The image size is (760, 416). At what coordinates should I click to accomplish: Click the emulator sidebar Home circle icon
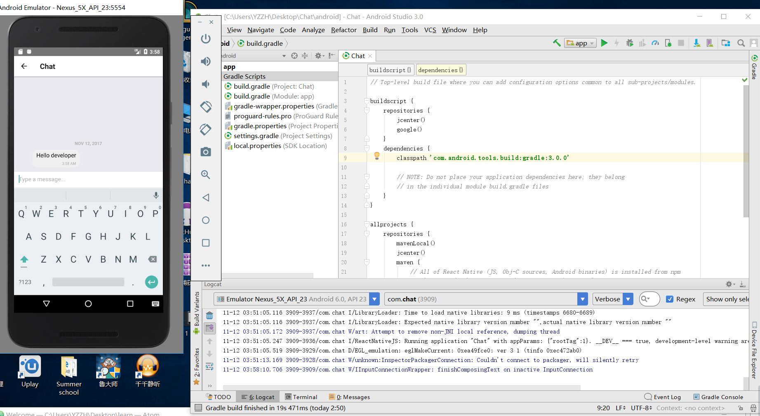[206, 220]
